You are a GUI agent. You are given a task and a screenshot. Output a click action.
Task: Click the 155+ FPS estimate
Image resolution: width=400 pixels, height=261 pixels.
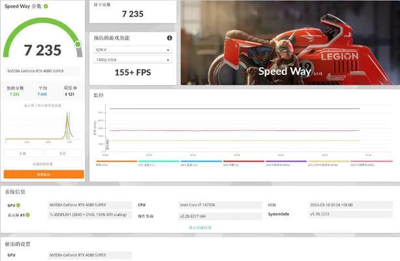click(x=132, y=72)
